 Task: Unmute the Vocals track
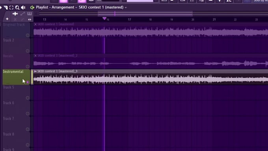coord(28,66)
